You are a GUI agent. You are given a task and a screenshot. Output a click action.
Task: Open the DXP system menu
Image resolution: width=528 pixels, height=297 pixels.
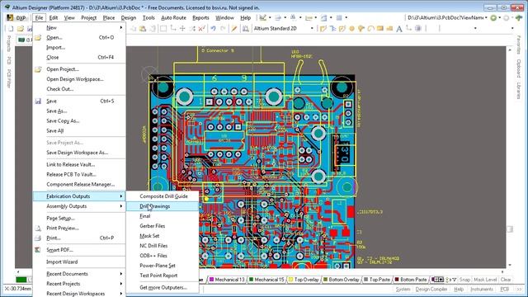pyautogui.click(x=17, y=17)
